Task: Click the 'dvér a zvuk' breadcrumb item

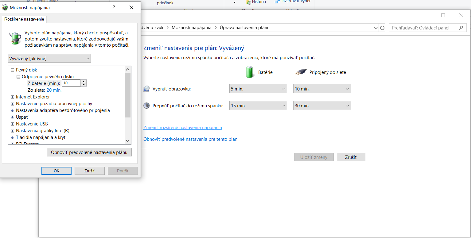Action: (152, 28)
